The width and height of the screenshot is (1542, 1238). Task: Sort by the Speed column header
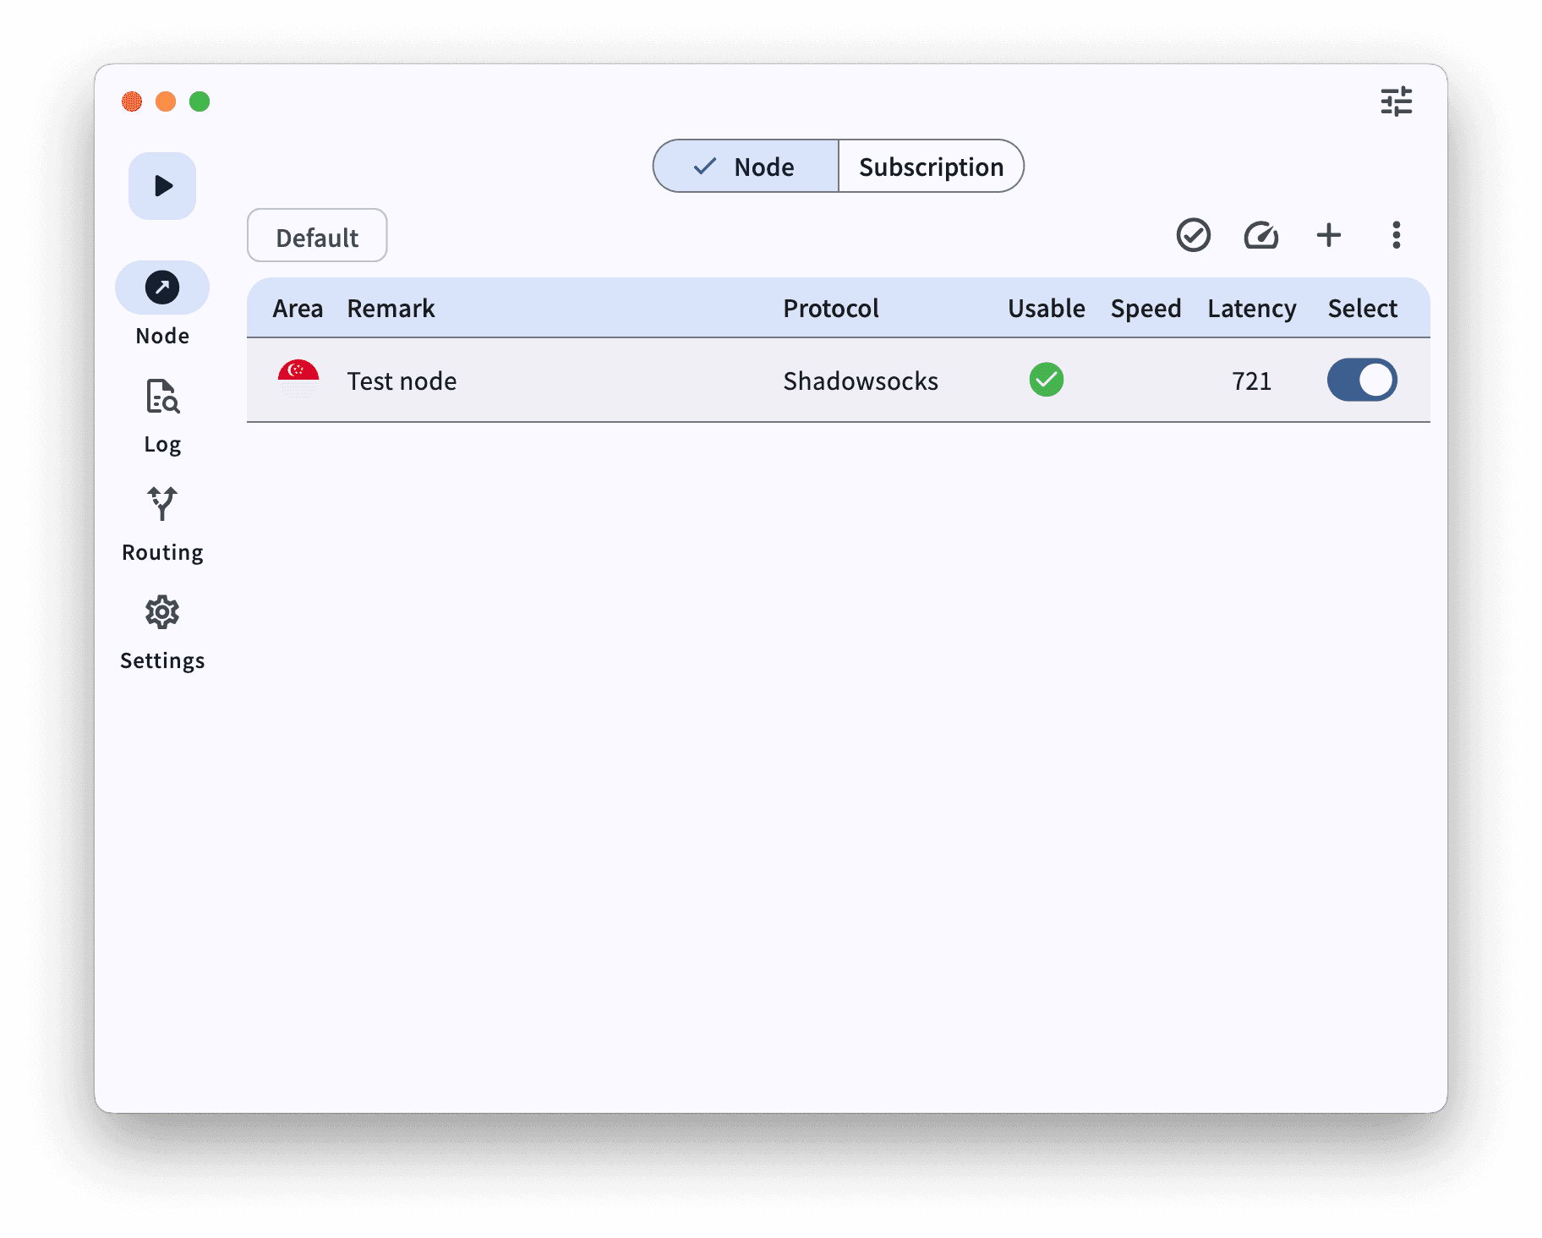(x=1146, y=309)
